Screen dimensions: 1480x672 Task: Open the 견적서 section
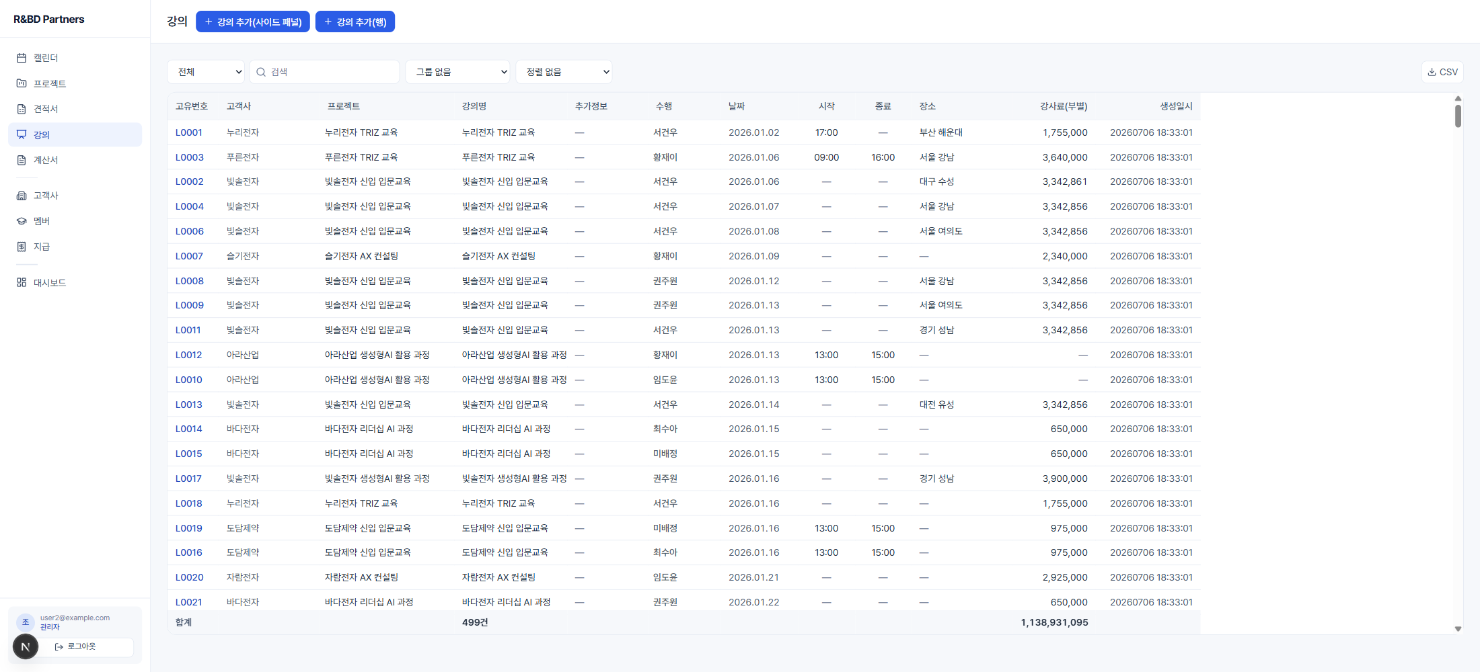click(x=75, y=109)
